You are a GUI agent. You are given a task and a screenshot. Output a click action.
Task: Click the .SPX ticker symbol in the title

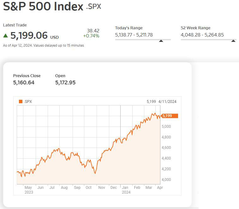pos(94,6)
